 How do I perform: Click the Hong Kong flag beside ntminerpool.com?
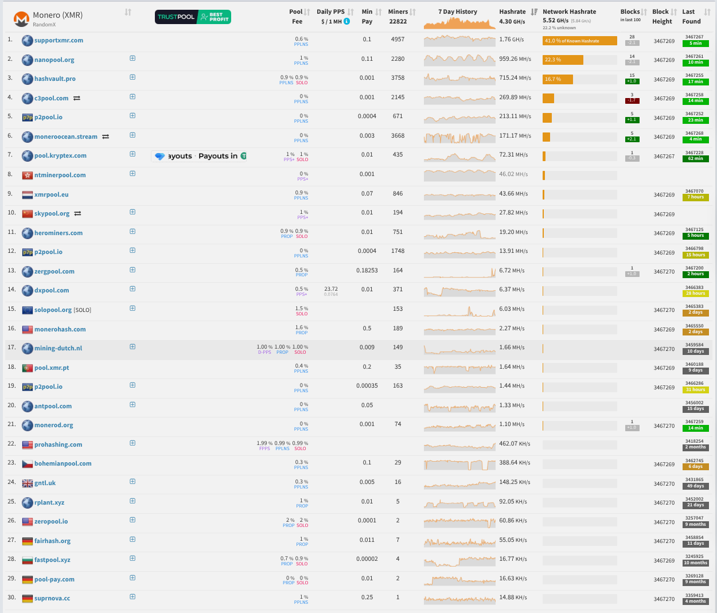27,175
